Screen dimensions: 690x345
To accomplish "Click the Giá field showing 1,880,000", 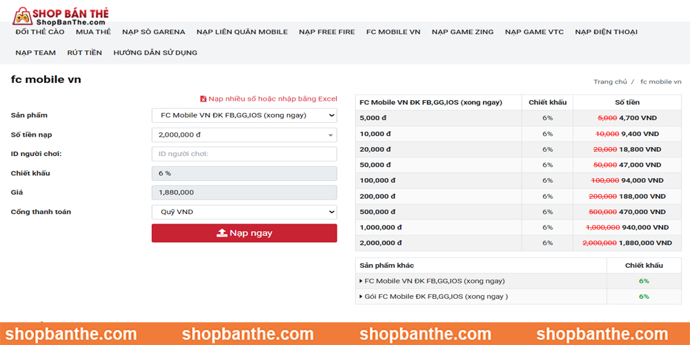I will (x=244, y=193).
